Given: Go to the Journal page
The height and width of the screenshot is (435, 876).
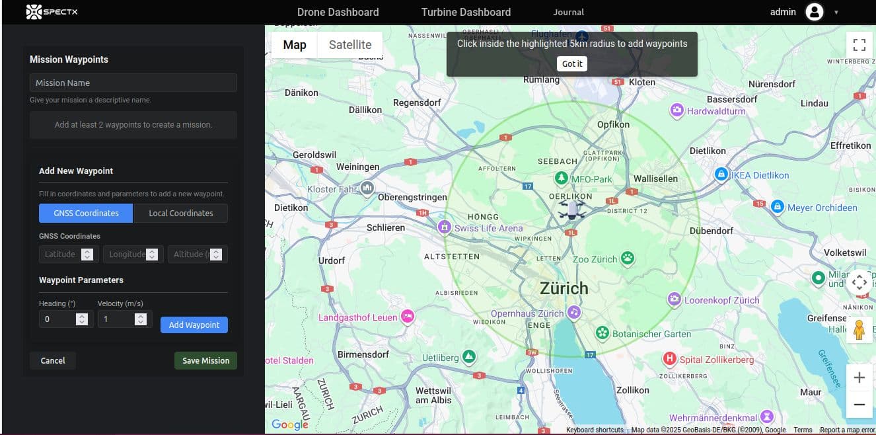Looking at the screenshot, I should pos(568,12).
